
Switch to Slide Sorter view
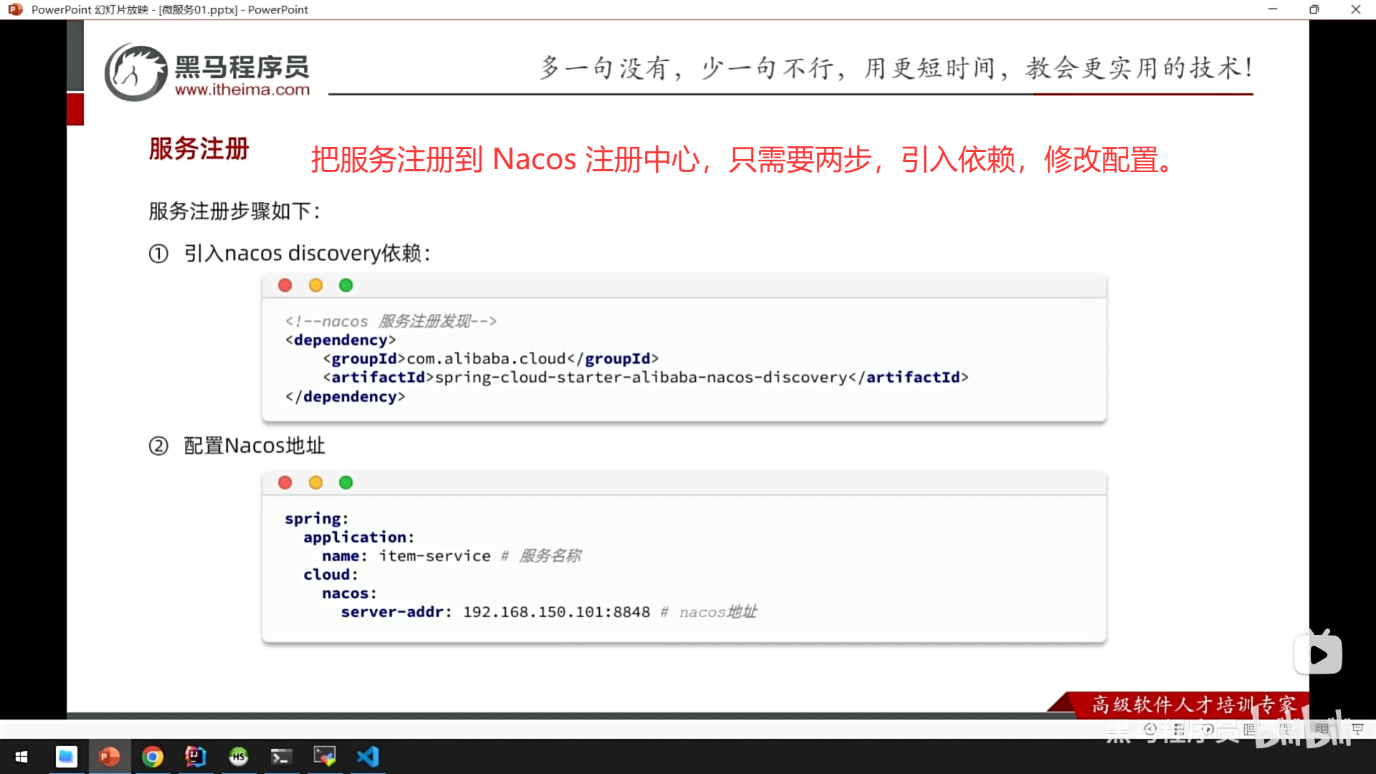1286,730
